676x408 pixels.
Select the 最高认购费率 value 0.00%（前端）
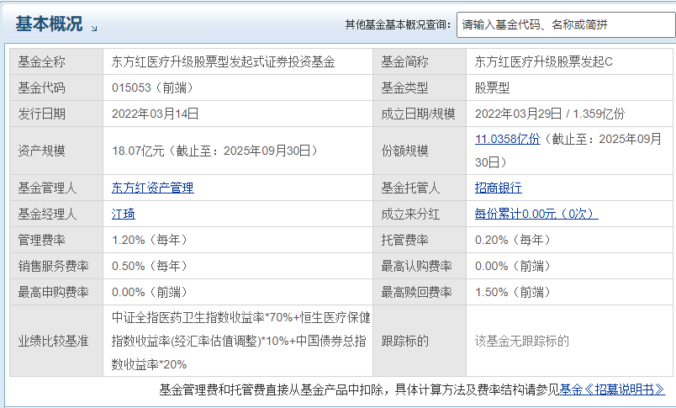513,266
